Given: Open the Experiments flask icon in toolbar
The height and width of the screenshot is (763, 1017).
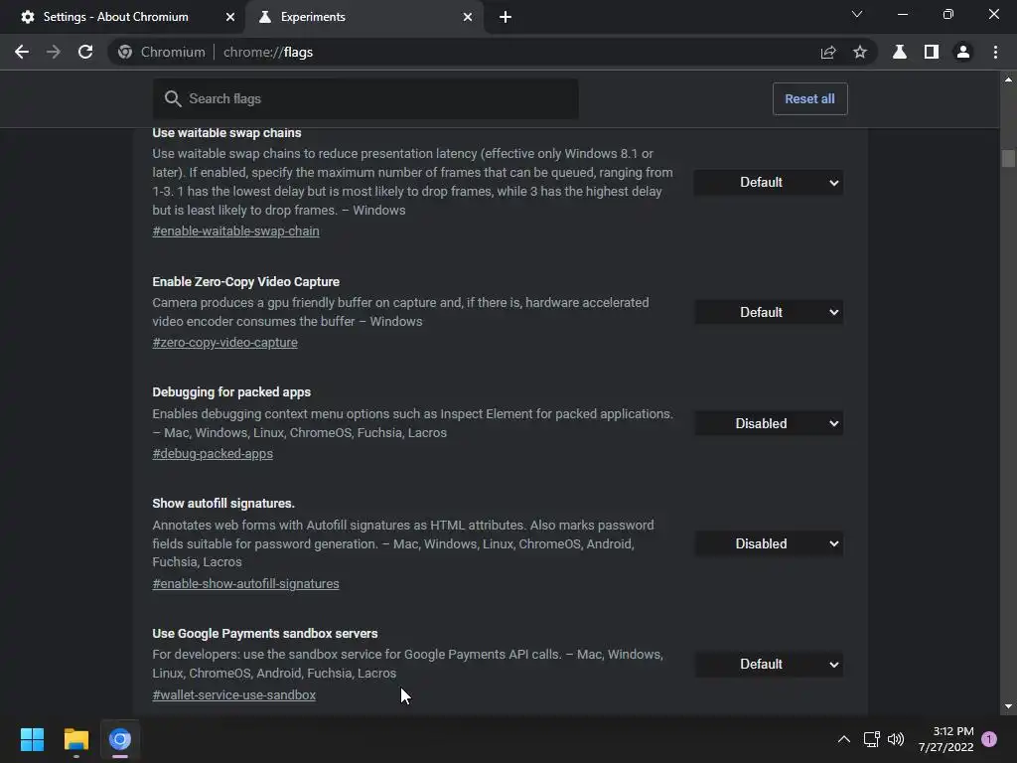Looking at the screenshot, I should point(900,52).
